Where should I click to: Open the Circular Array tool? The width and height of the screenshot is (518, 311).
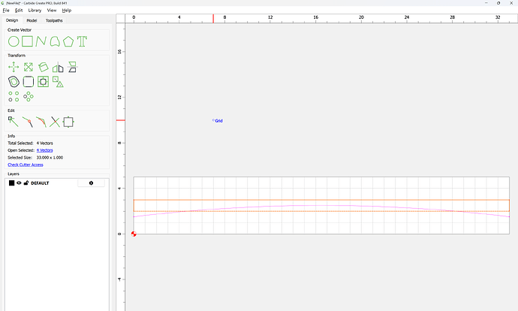(x=29, y=96)
